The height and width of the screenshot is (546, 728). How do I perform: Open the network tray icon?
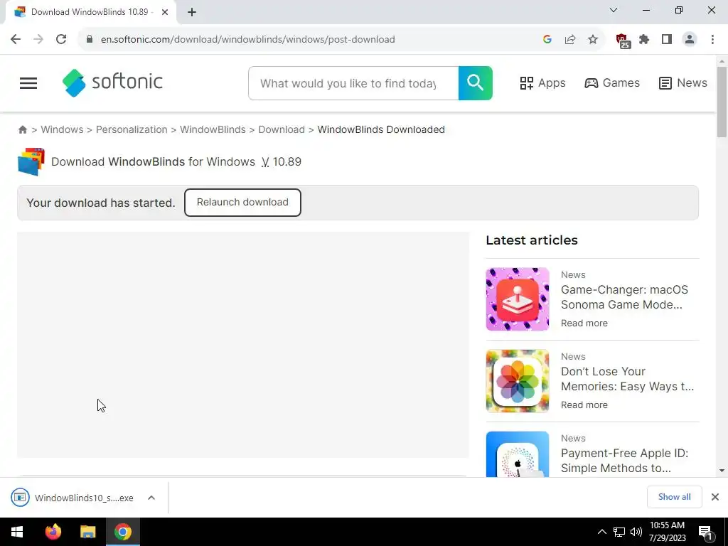point(619,532)
